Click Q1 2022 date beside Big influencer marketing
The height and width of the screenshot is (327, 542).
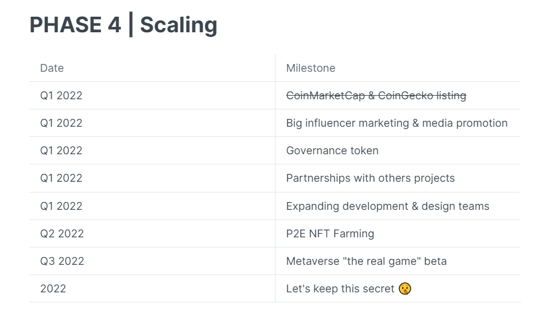[61, 123]
